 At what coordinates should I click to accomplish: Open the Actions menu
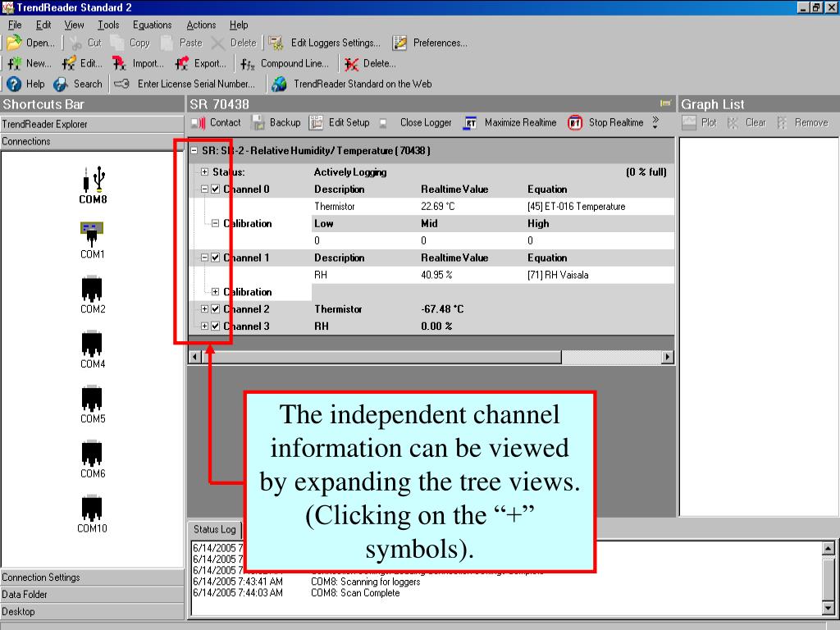point(201,25)
